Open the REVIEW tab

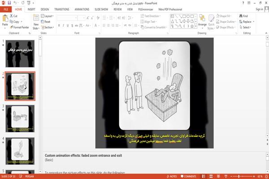pos(117,9)
